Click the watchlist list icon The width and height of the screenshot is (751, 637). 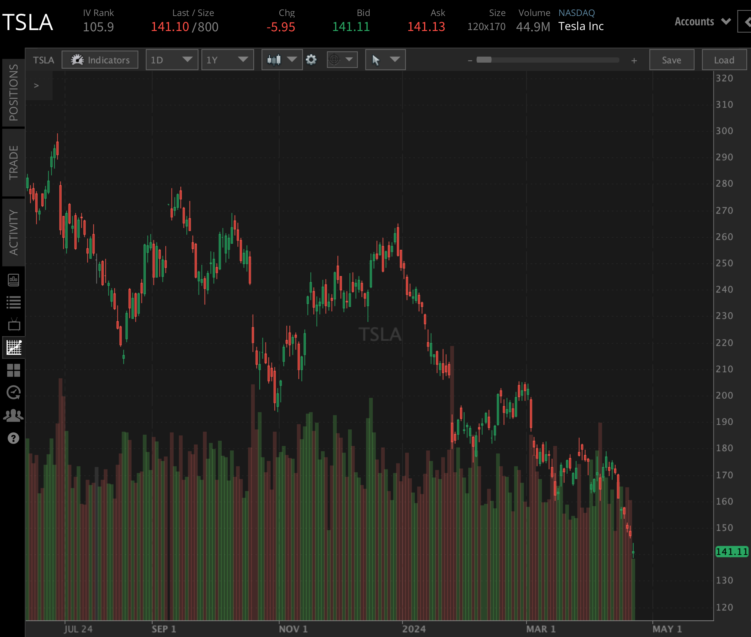(13, 302)
